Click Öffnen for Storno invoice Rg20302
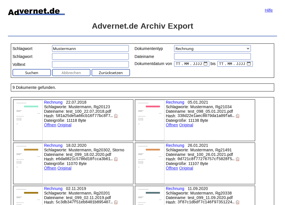This screenshot has width=285, height=205. (x=50, y=168)
